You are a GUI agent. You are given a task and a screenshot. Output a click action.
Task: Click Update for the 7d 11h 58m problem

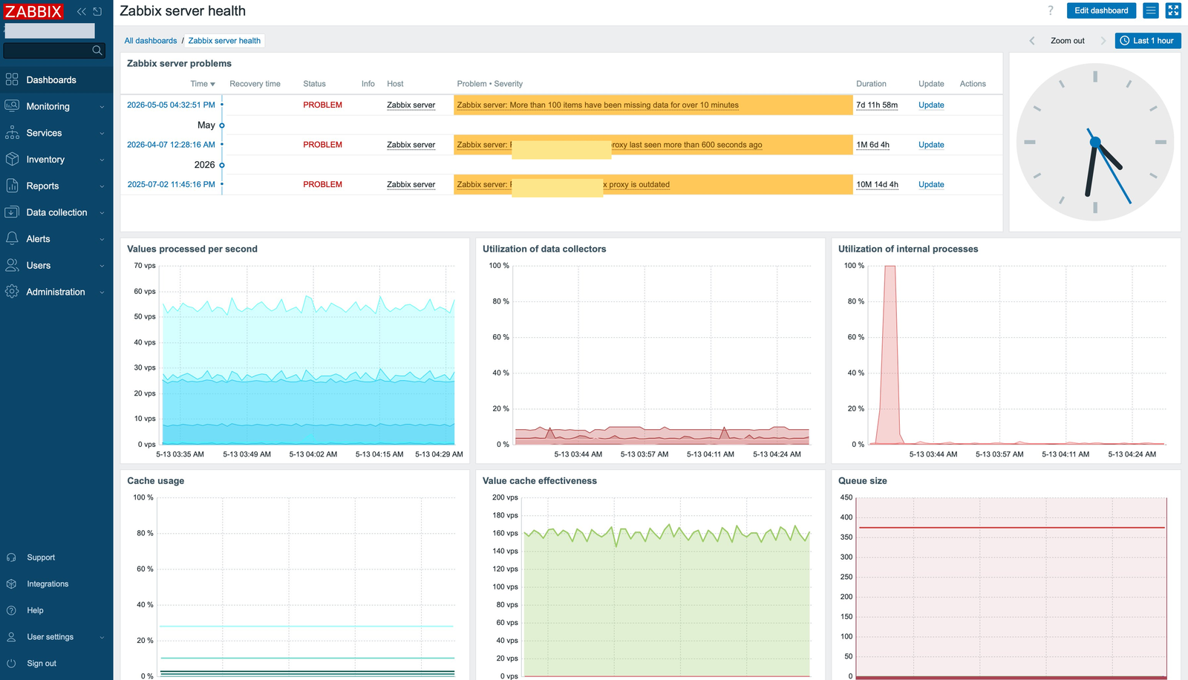(x=931, y=105)
